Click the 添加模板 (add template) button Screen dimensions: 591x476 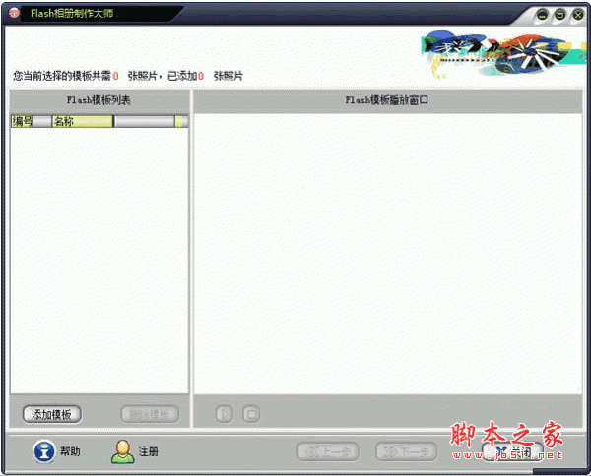pyautogui.click(x=51, y=414)
